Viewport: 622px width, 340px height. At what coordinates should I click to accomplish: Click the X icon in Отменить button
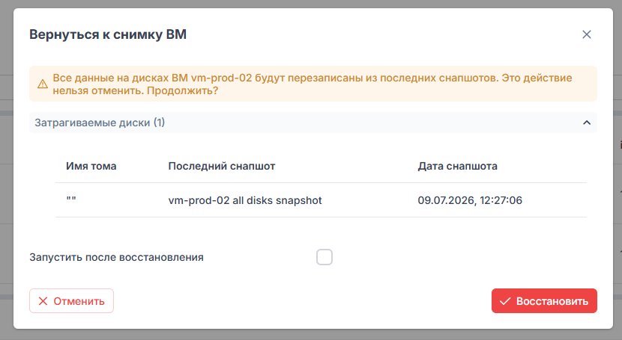[43, 301]
